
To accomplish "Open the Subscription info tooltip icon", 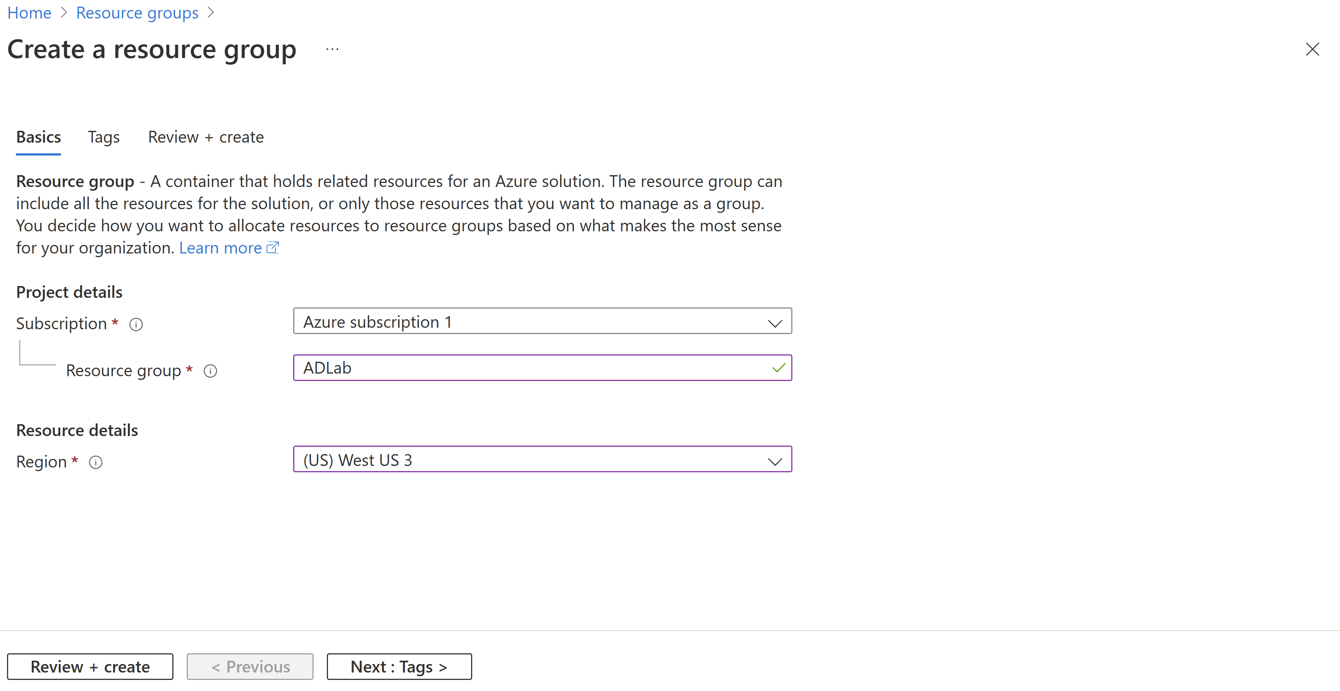I will (x=136, y=324).
